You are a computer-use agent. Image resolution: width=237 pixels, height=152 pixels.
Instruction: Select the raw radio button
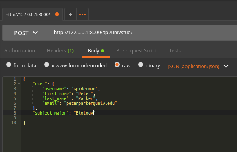point(117,65)
